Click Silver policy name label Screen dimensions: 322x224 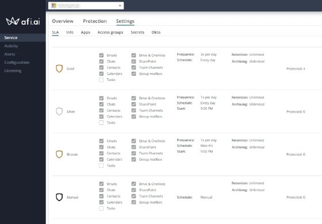[x=71, y=111]
